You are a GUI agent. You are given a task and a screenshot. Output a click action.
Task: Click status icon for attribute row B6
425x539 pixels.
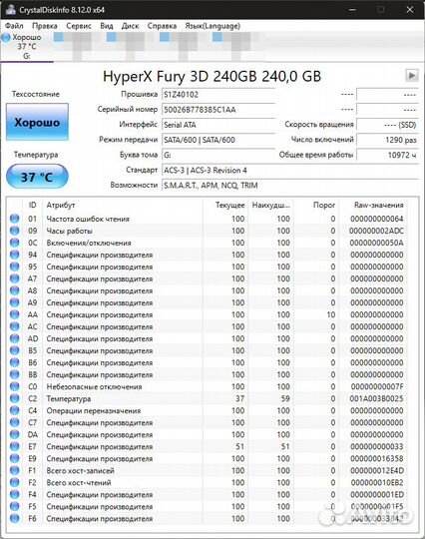pyautogui.click(x=14, y=362)
